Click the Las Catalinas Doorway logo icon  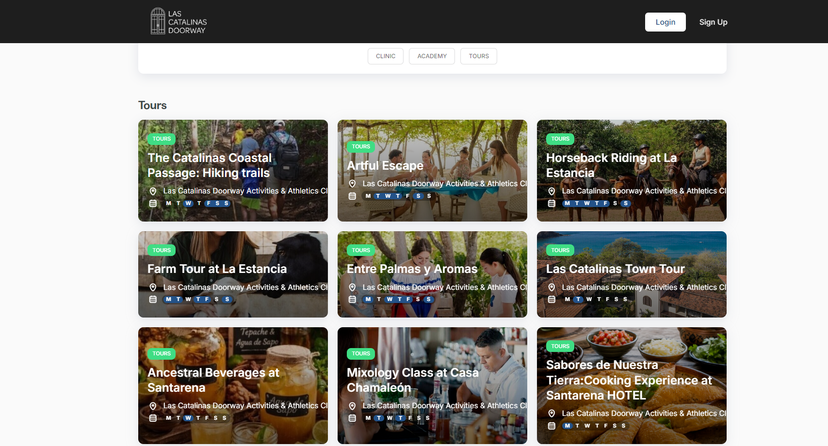click(x=158, y=21)
